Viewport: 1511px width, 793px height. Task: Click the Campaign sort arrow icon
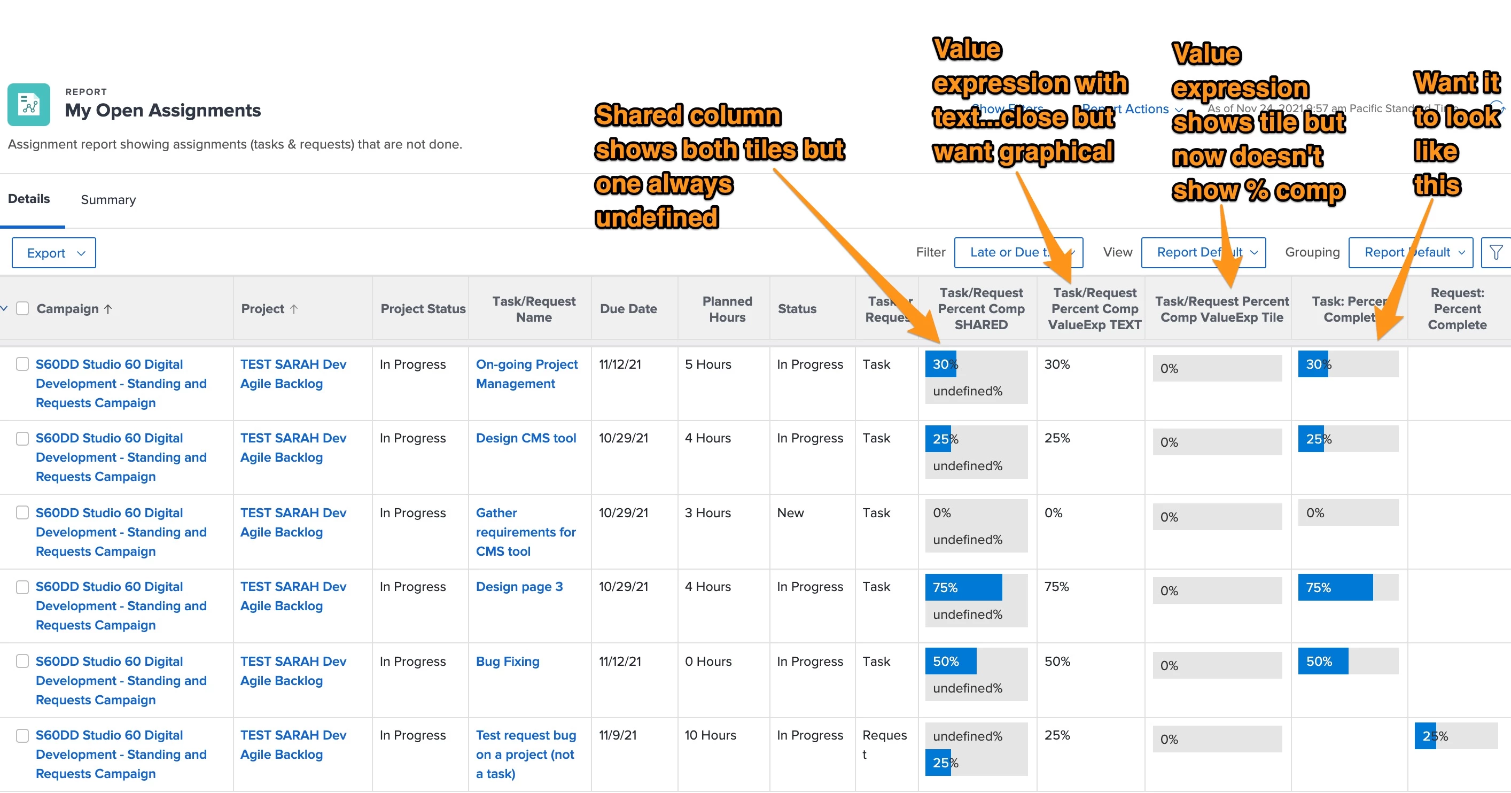point(108,309)
